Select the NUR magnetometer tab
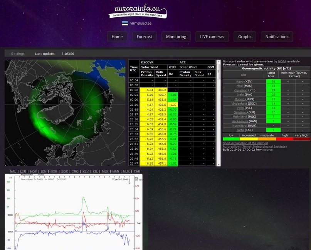The height and width of the screenshot is (250, 311). (x=126, y=172)
